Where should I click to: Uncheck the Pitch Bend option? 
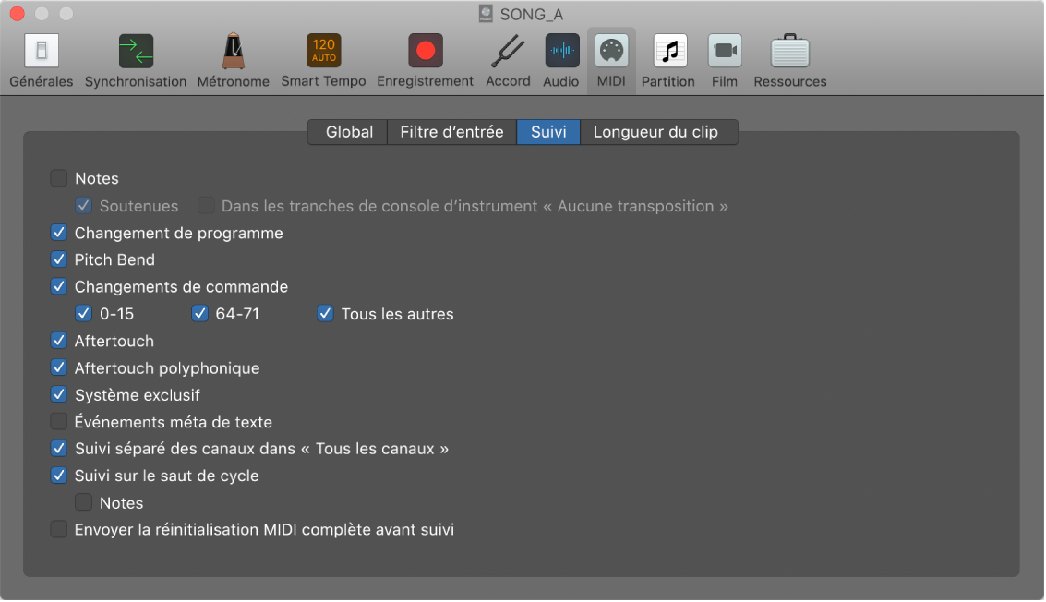[x=59, y=259]
